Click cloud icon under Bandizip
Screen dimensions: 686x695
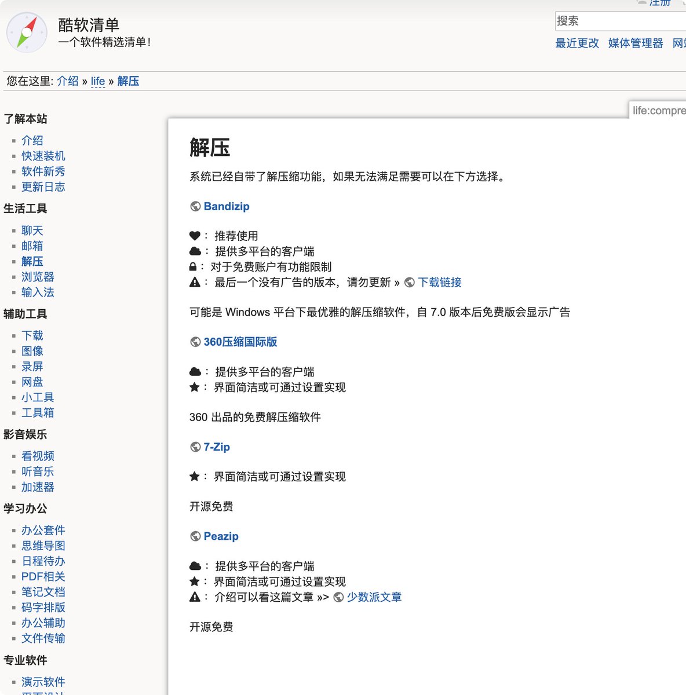[x=195, y=251]
